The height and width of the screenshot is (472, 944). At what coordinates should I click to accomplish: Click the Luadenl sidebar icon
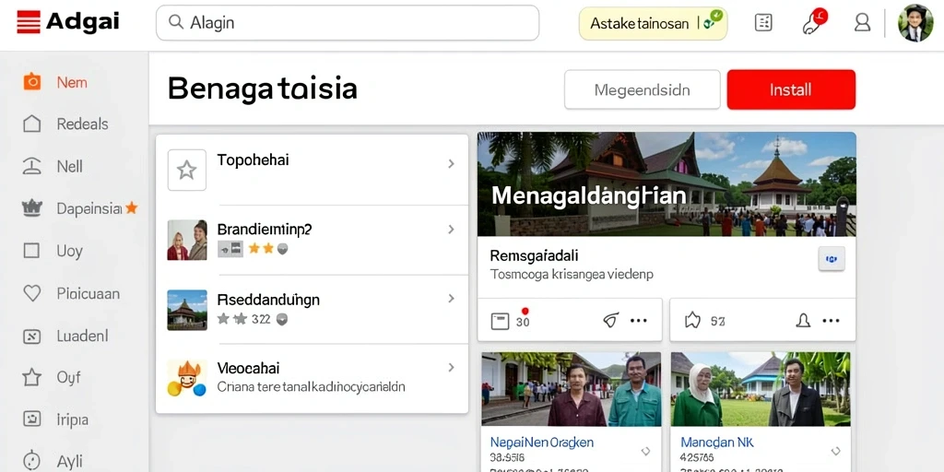tap(31, 336)
